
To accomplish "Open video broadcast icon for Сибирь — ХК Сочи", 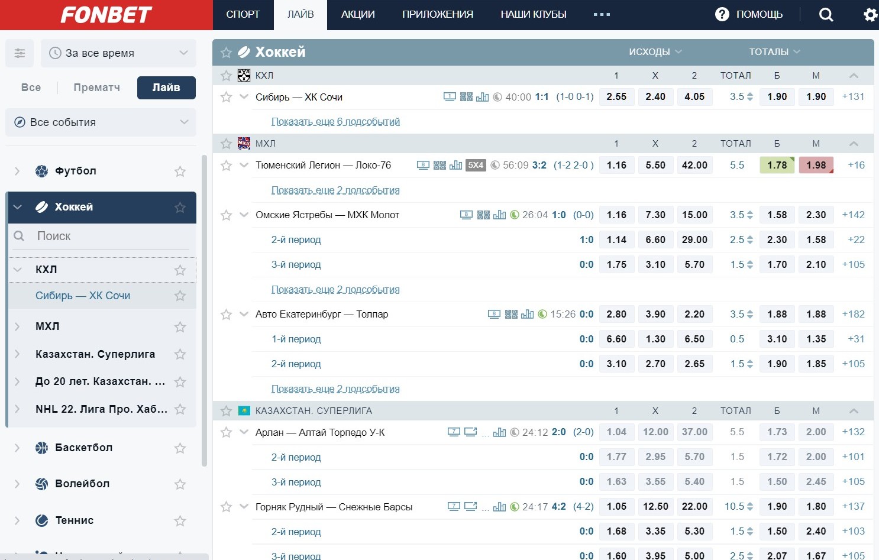I will pos(450,97).
